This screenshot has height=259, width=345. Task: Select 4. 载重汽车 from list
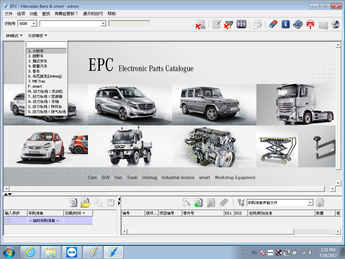tap(46, 66)
